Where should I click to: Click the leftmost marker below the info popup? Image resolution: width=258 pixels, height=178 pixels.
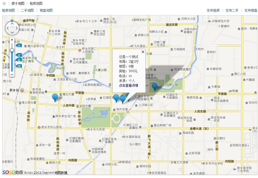[x=116, y=98]
